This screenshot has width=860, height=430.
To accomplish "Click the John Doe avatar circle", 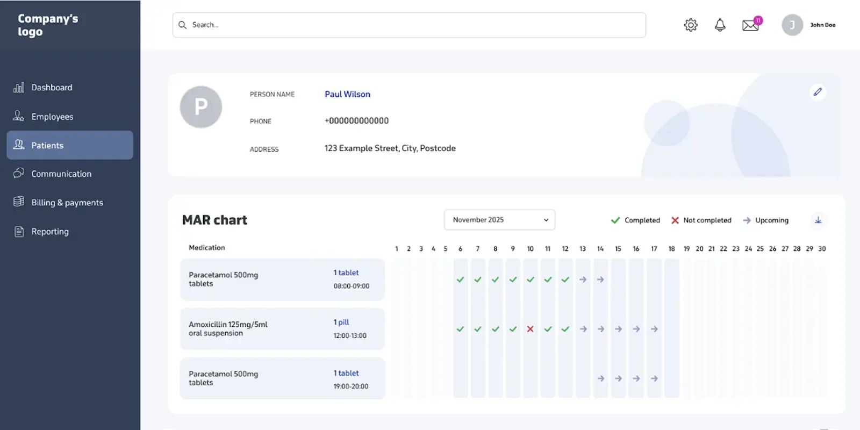I will pyautogui.click(x=792, y=25).
